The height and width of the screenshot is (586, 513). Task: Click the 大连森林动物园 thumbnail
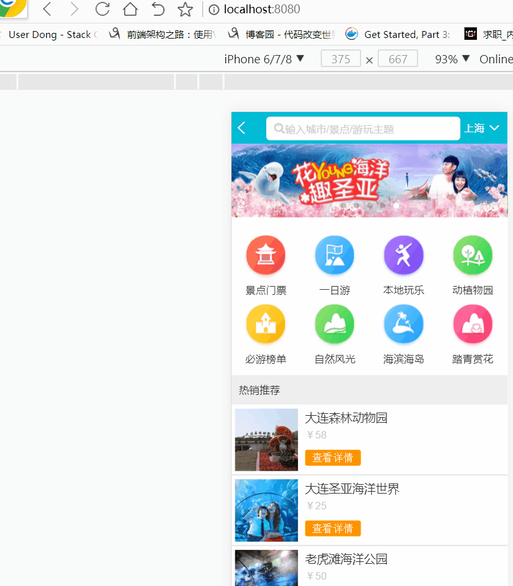pyautogui.click(x=266, y=440)
